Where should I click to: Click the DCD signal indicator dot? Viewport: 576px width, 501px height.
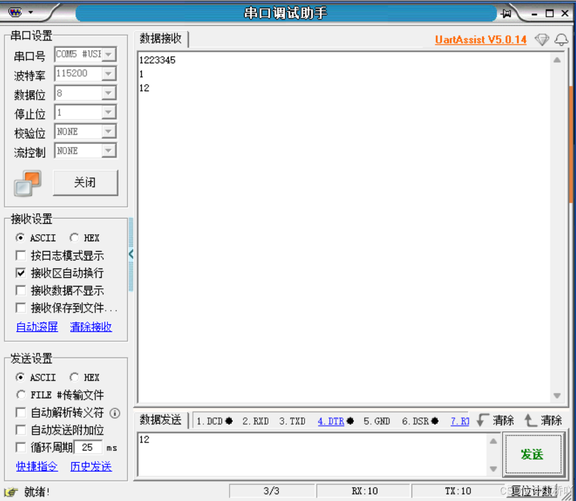click(x=229, y=421)
